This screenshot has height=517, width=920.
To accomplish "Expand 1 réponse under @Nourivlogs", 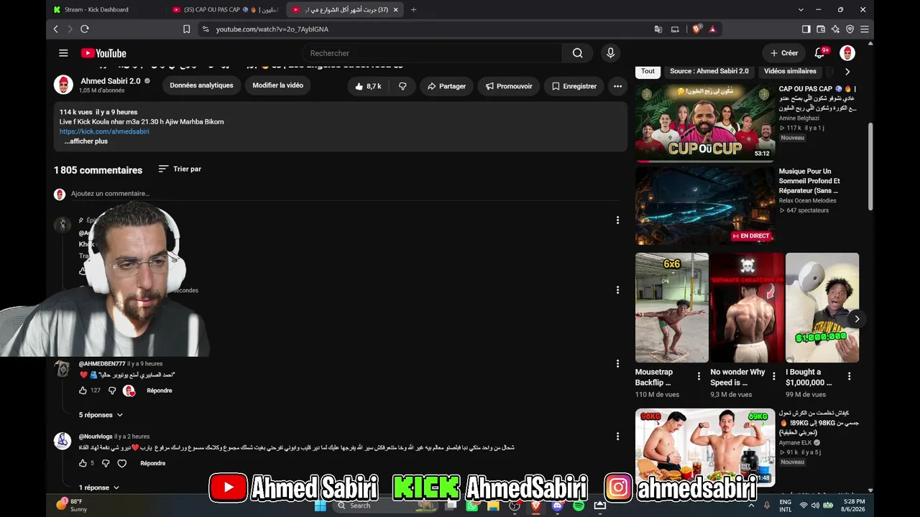I will [x=99, y=488].
